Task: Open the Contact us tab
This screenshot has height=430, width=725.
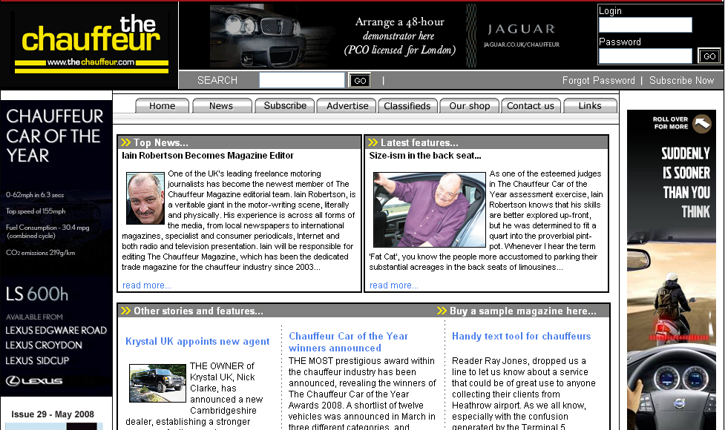Action: pos(531,106)
